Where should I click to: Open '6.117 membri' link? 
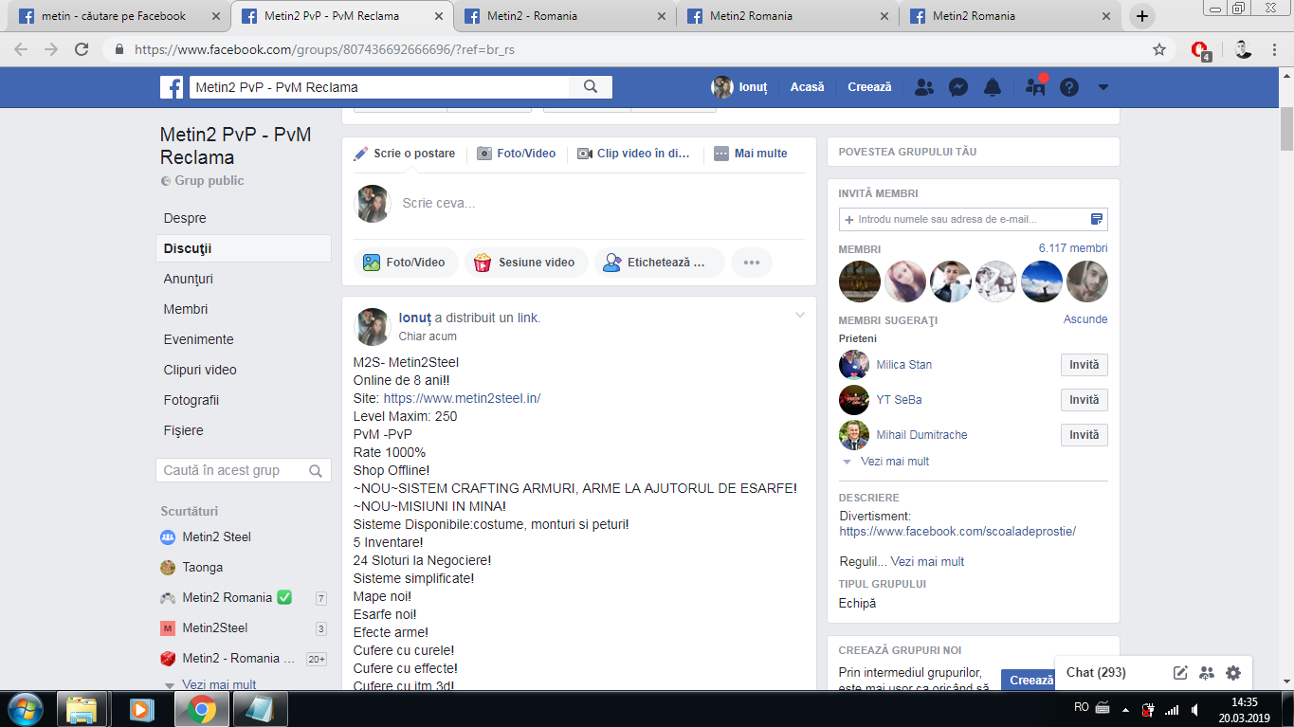[x=1073, y=248]
